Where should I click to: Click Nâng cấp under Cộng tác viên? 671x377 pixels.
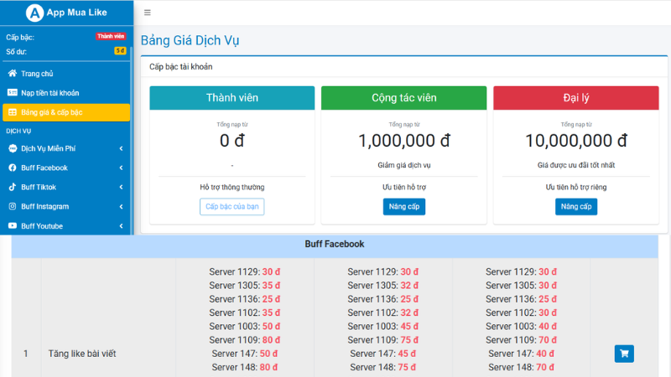tap(404, 206)
